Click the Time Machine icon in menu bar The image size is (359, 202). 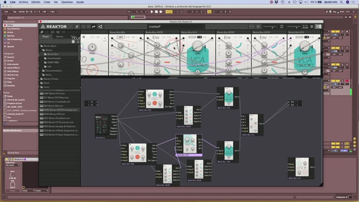click(x=283, y=2)
